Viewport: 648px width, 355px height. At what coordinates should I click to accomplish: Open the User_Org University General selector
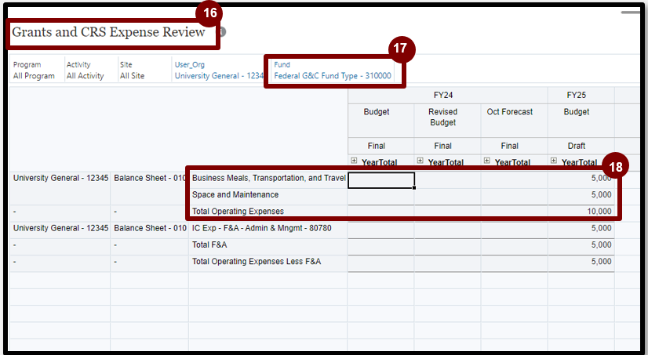tap(219, 71)
